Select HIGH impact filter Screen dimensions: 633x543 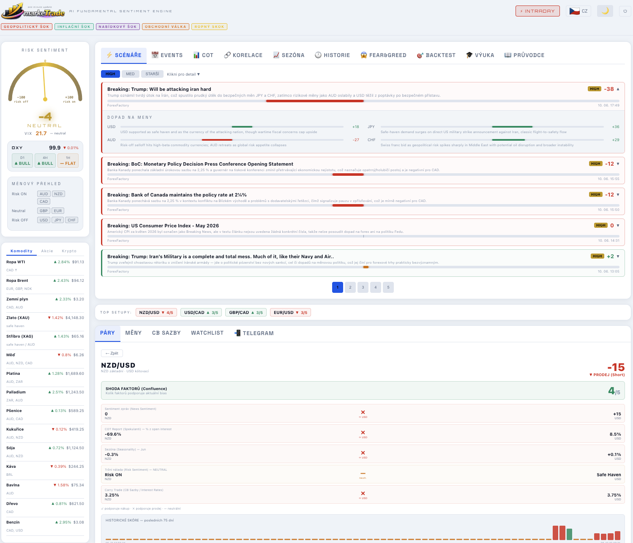110,74
